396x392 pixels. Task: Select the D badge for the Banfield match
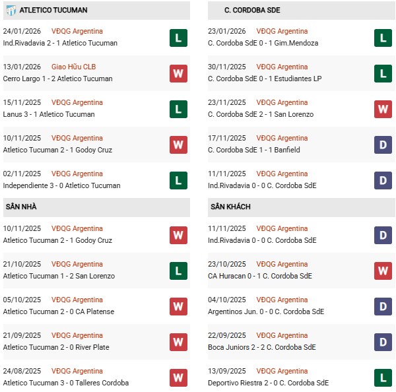point(383,145)
